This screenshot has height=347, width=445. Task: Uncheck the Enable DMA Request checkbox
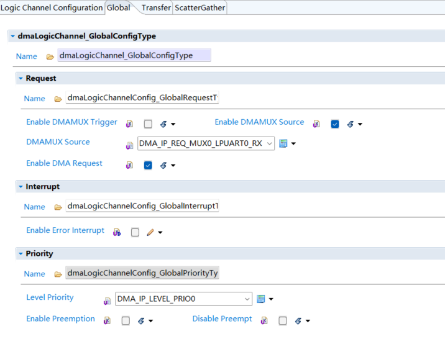(x=148, y=165)
